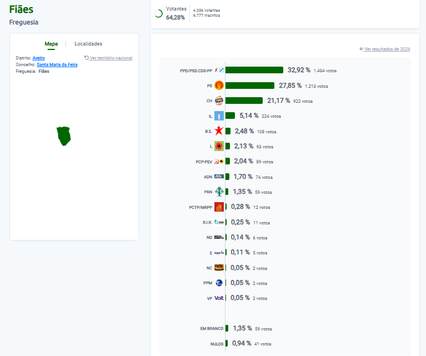Click the EM BRANCO label

212,329
